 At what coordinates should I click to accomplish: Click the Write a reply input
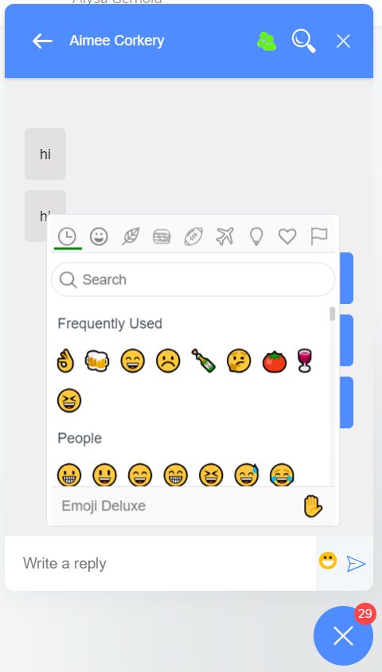[x=161, y=563]
